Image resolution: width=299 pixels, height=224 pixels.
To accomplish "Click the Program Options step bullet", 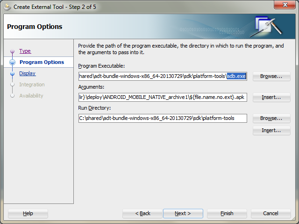I will pyautogui.click(x=13, y=62).
